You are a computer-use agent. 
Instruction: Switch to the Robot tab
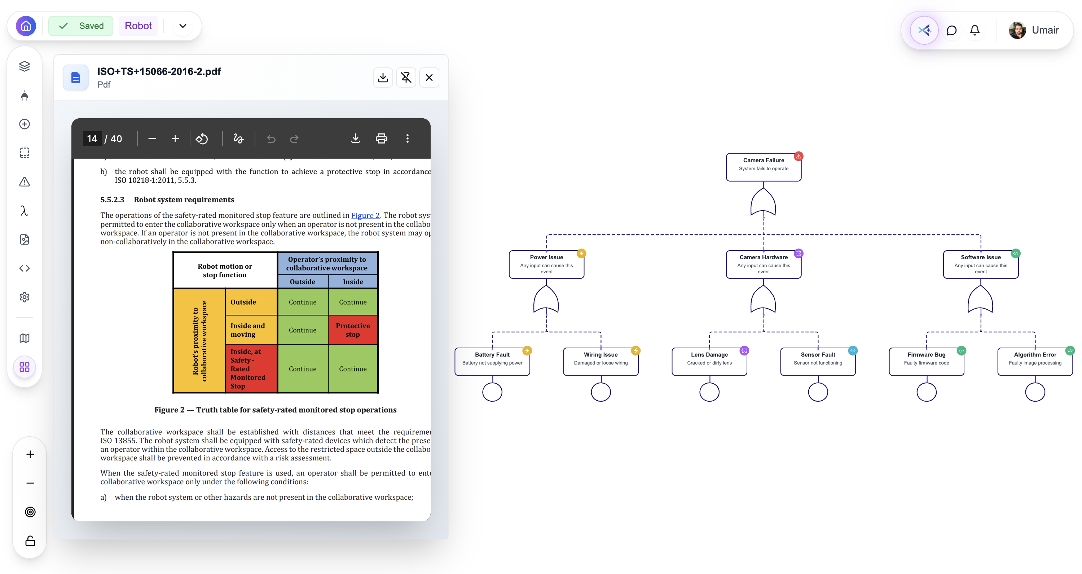pyautogui.click(x=138, y=26)
